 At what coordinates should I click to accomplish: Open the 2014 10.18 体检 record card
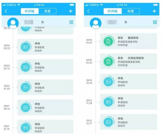(x=129, y=82)
